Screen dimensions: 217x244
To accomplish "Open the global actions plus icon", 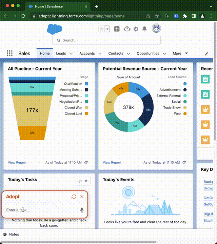I will click(x=117, y=29).
